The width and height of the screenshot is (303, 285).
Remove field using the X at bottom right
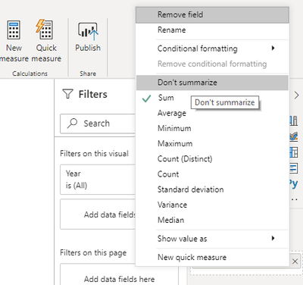click(295, 262)
